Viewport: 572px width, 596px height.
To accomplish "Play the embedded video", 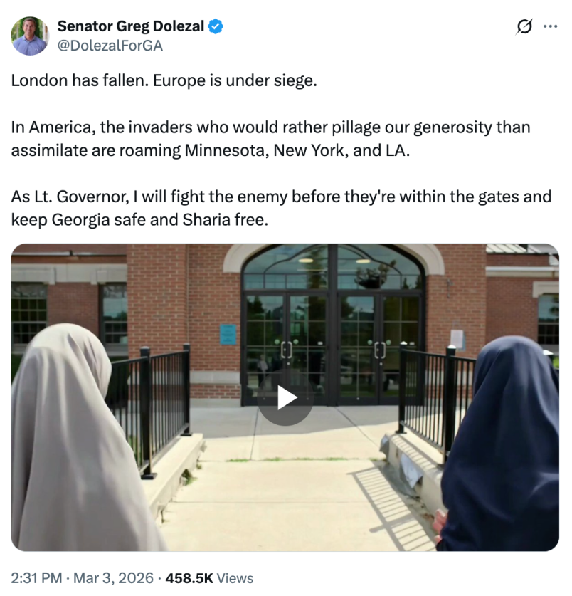I will pos(285,397).
